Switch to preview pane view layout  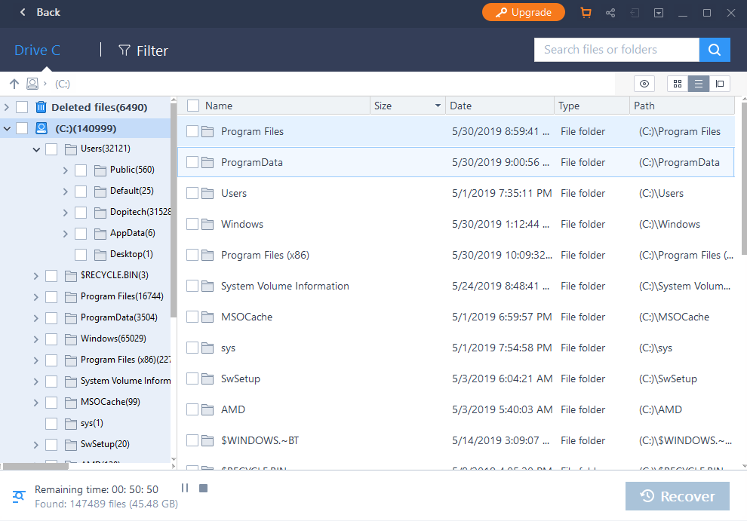(720, 84)
